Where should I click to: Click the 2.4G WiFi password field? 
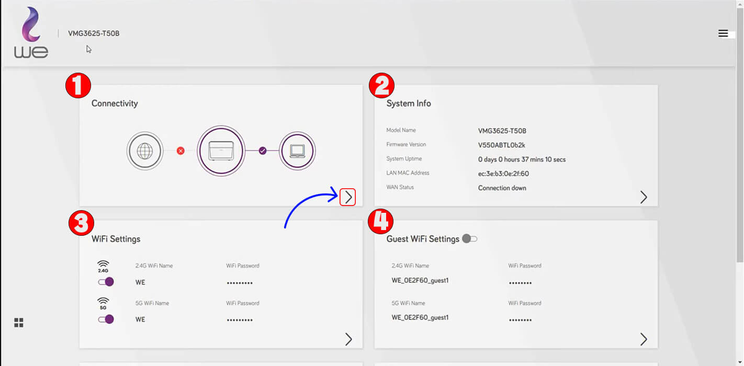click(x=240, y=283)
